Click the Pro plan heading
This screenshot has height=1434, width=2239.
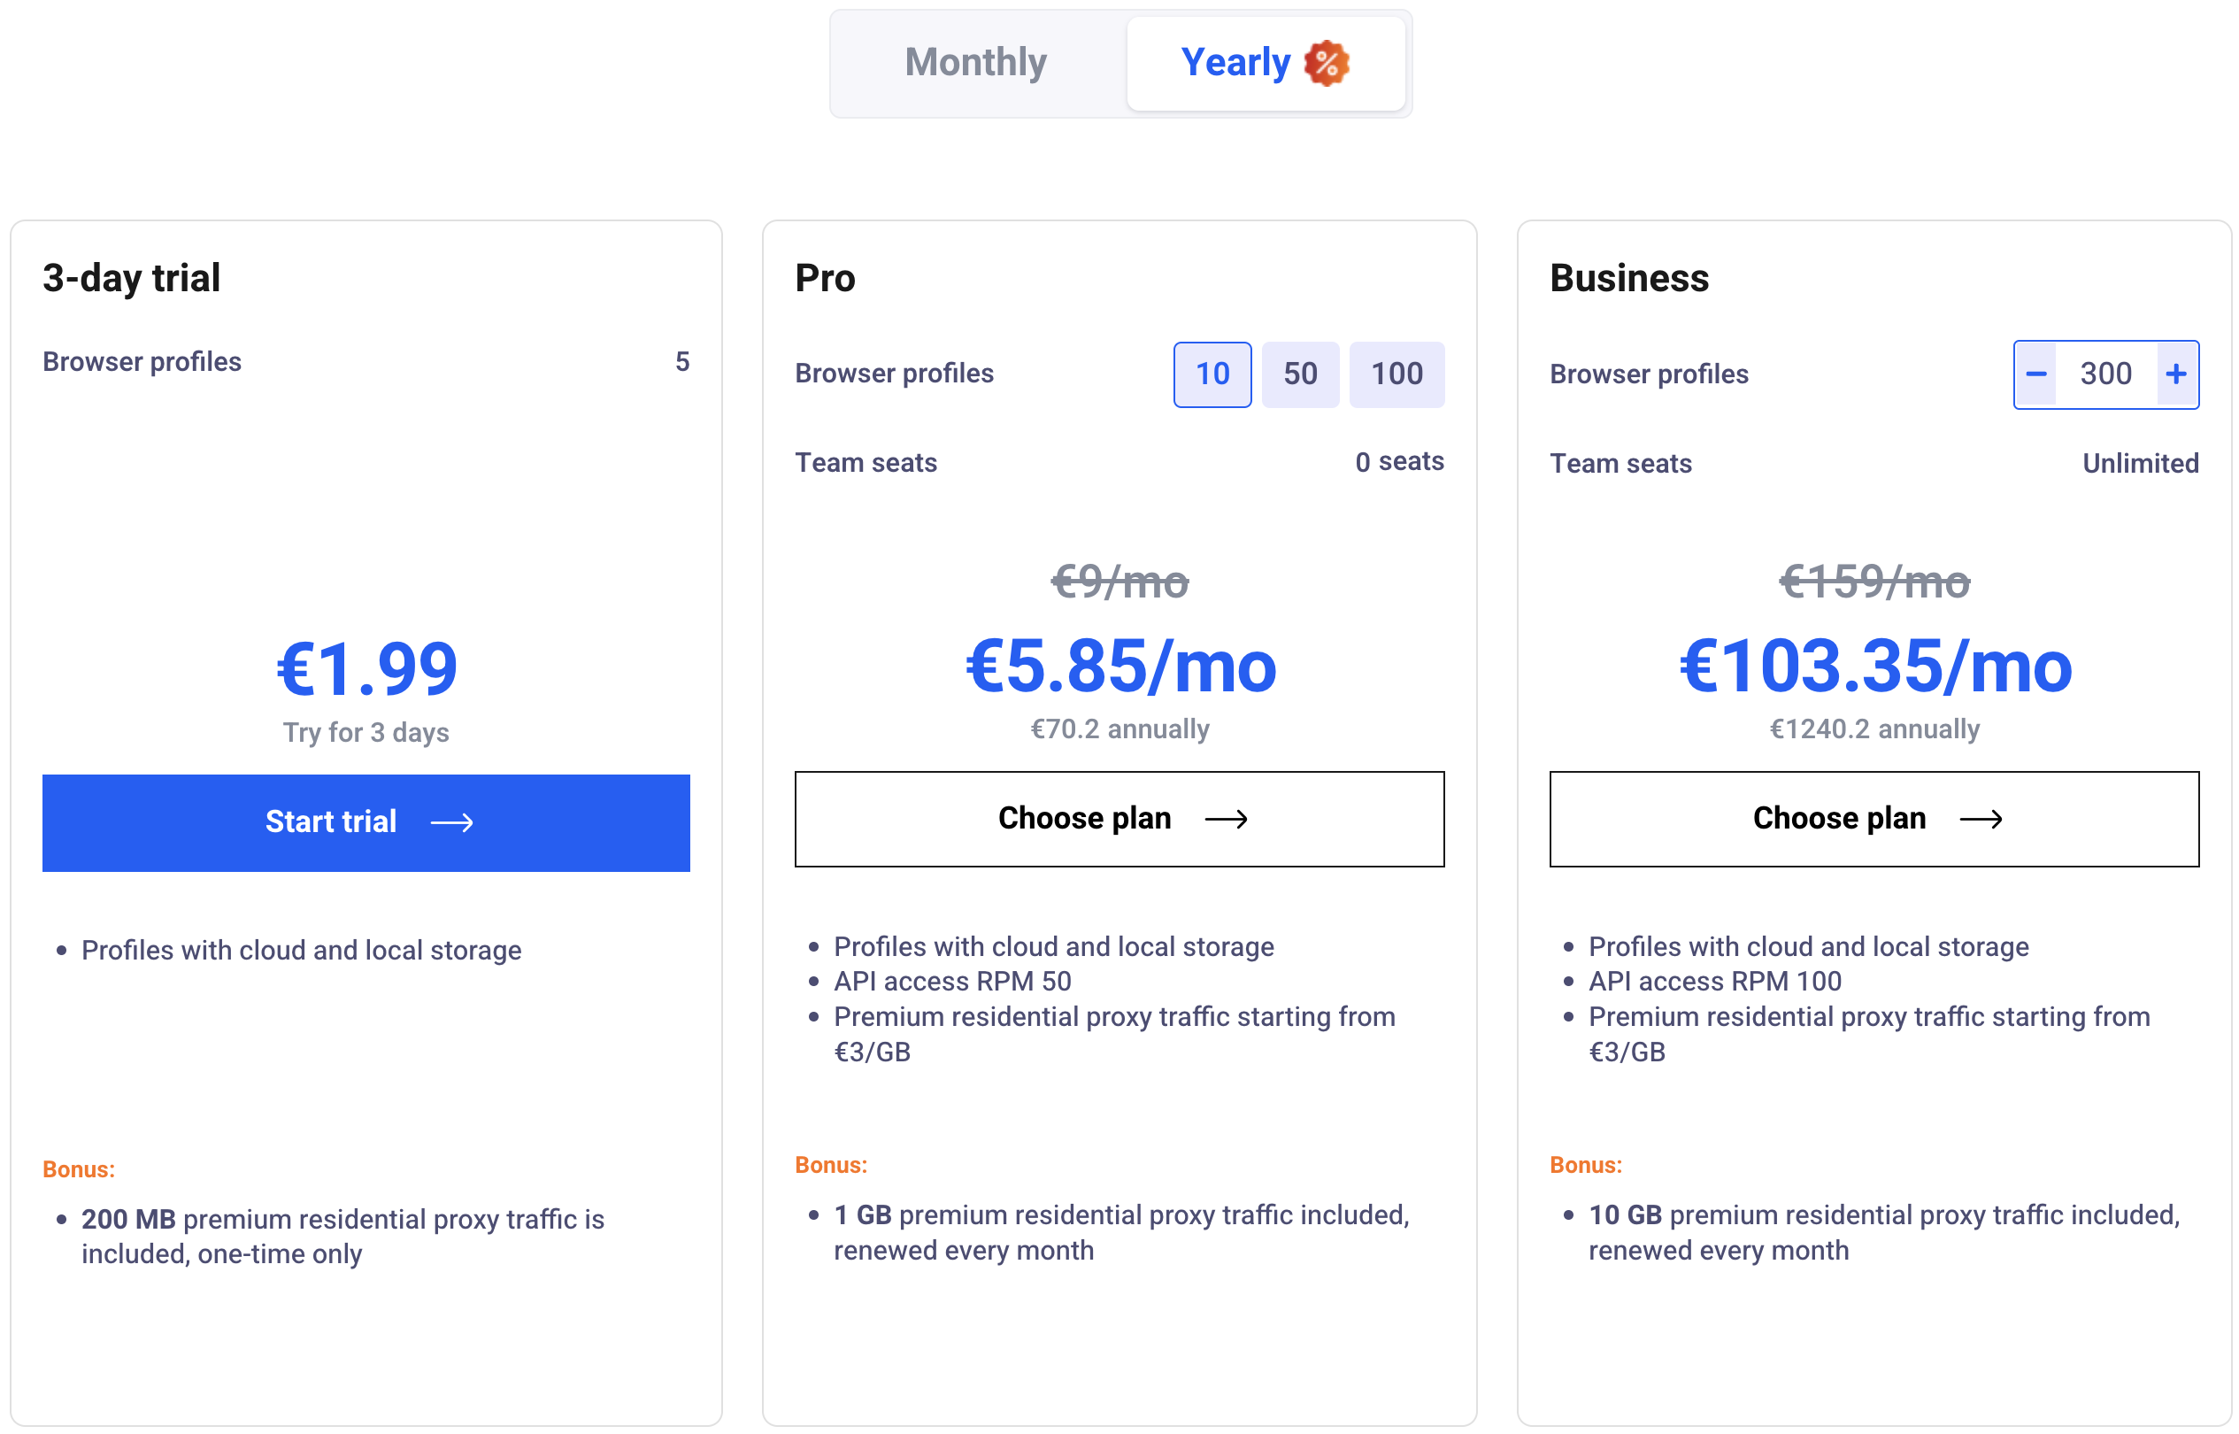[x=824, y=277]
